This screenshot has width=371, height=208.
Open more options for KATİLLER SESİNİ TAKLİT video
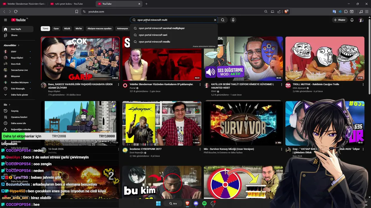click(x=281, y=85)
